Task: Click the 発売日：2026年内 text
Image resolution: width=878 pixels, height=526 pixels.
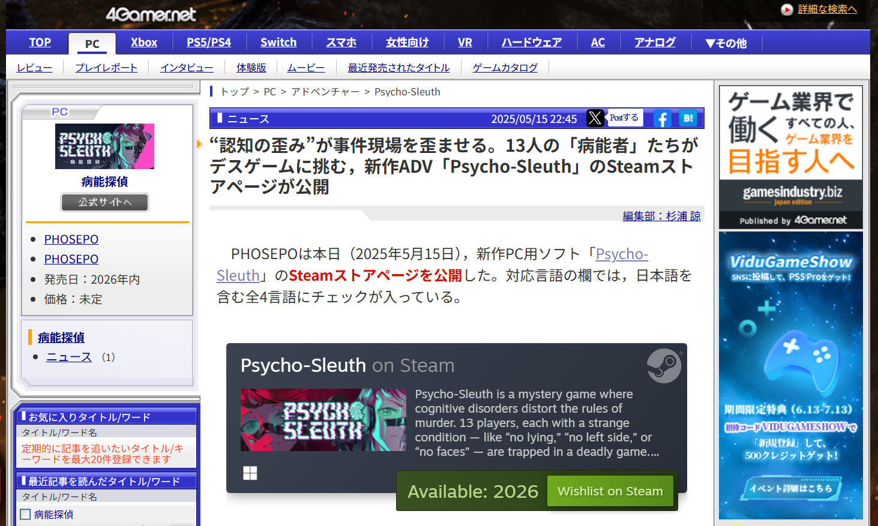Action: click(x=92, y=279)
